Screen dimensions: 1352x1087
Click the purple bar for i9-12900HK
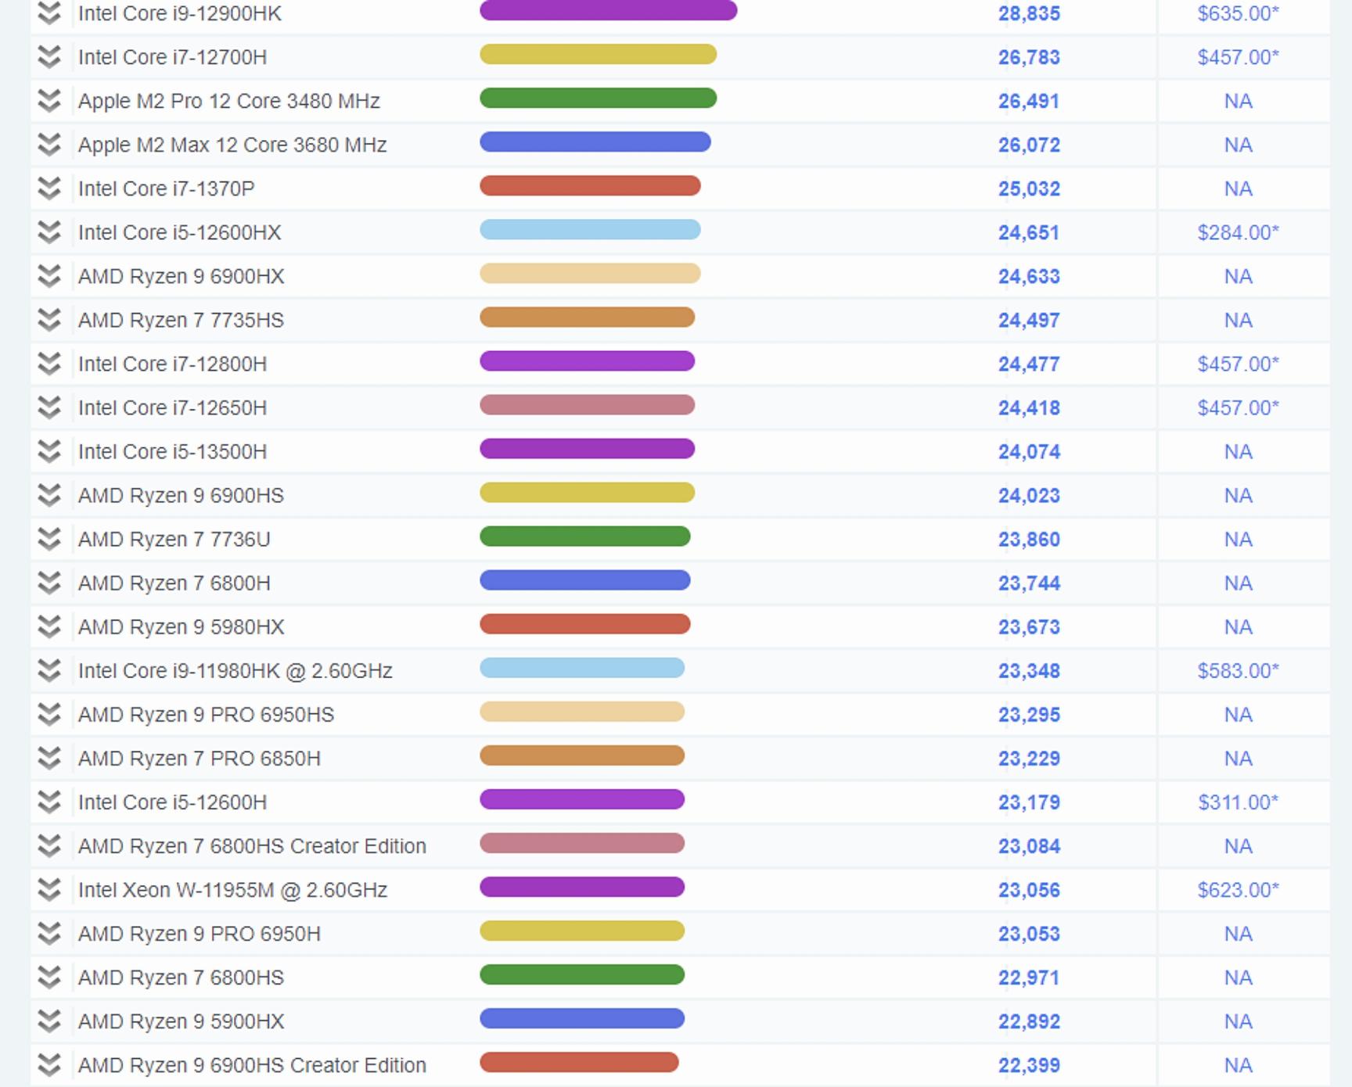click(x=609, y=10)
